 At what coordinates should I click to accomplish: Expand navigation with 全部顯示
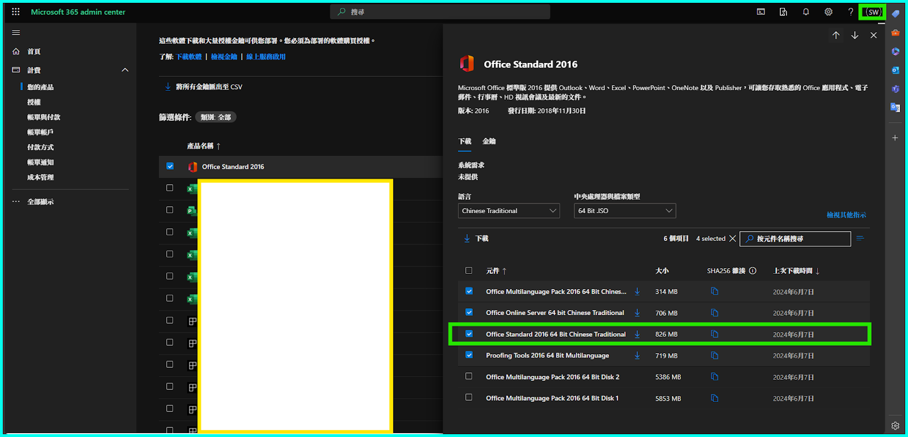40,202
